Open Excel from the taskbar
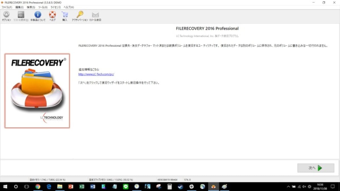The image size is (340, 191). coord(82,187)
